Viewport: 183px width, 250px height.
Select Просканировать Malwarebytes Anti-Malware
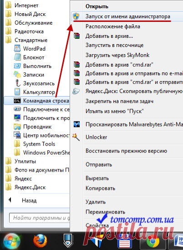pyautogui.click(x=134, y=124)
